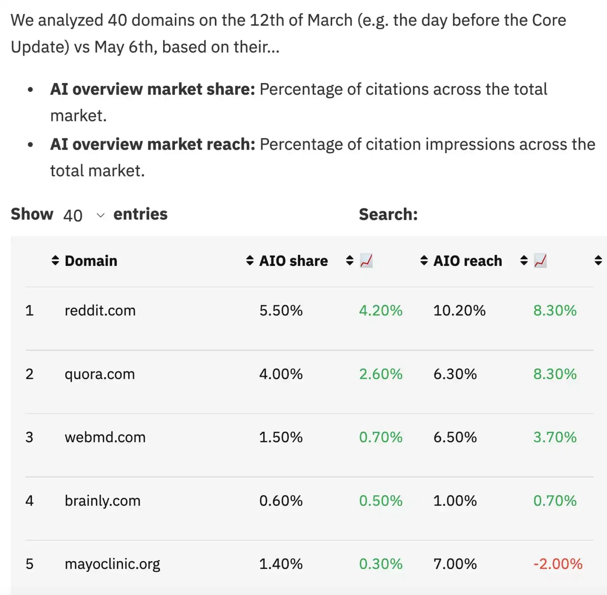Select the quora.com row entry
The height and width of the screenshot is (595, 607).
[99, 374]
